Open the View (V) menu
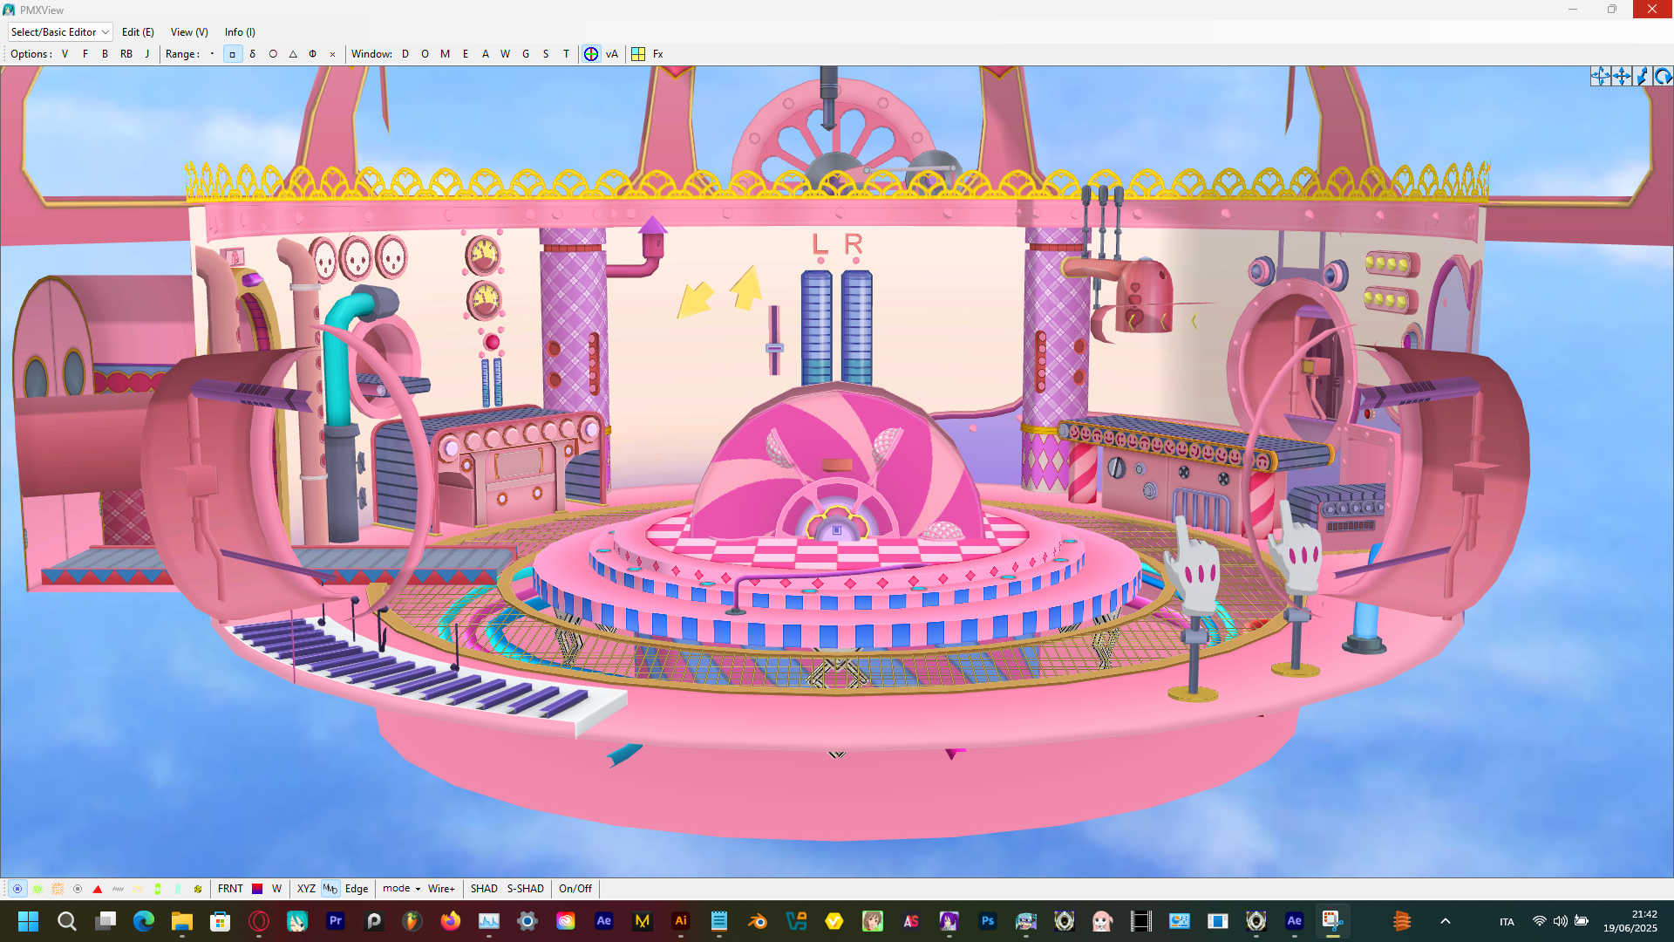Screen dimensions: 1674x942 pyautogui.click(x=189, y=32)
